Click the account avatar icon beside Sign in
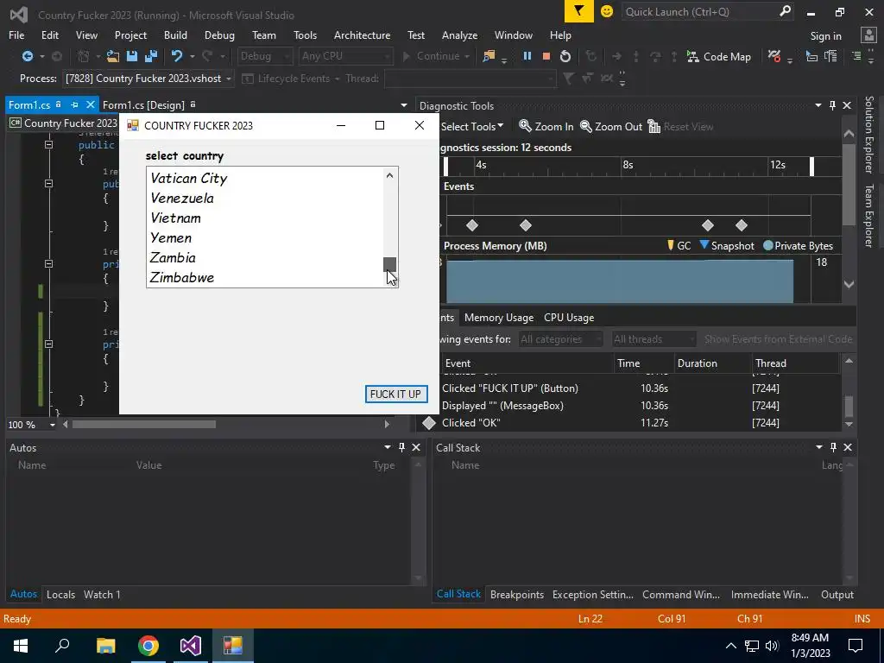This screenshot has height=663, width=884. [x=868, y=35]
